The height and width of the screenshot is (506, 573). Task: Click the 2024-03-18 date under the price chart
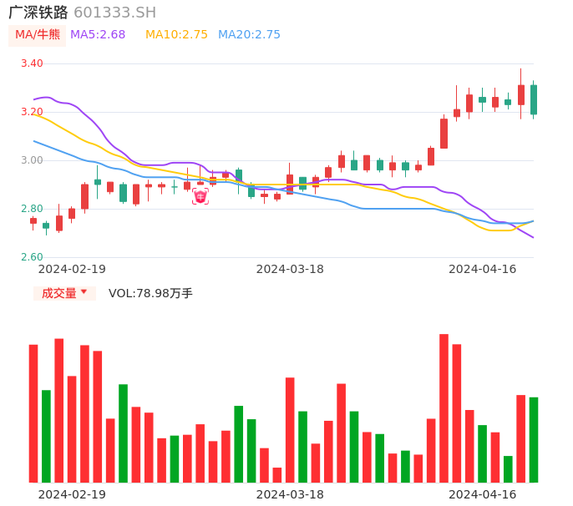coord(290,269)
